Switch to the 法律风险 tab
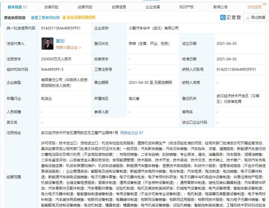 (x=51, y=7)
